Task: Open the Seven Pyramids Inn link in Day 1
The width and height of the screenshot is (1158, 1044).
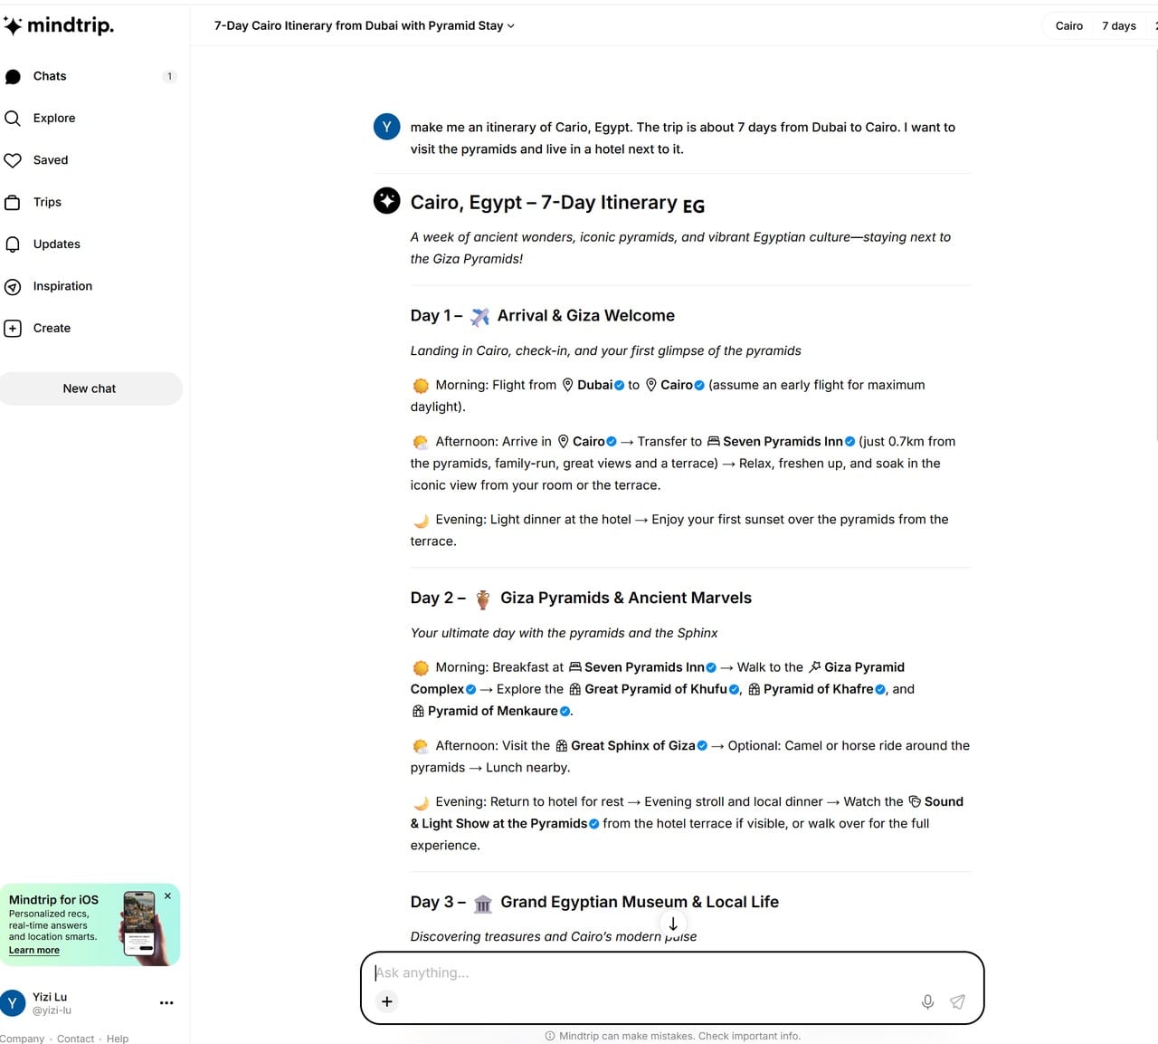Action: 782,442
